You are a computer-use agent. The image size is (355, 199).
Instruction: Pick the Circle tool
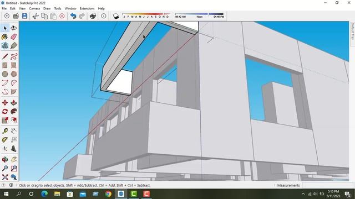click(5, 74)
